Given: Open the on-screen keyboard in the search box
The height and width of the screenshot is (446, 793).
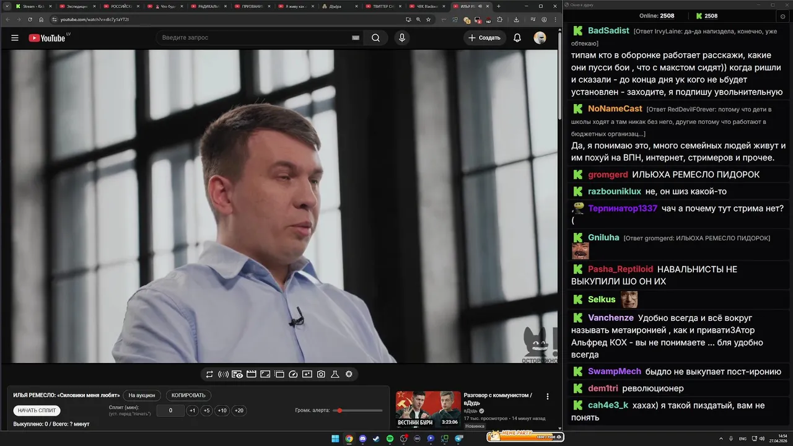Looking at the screenshot, I should [x=356, y=38].
